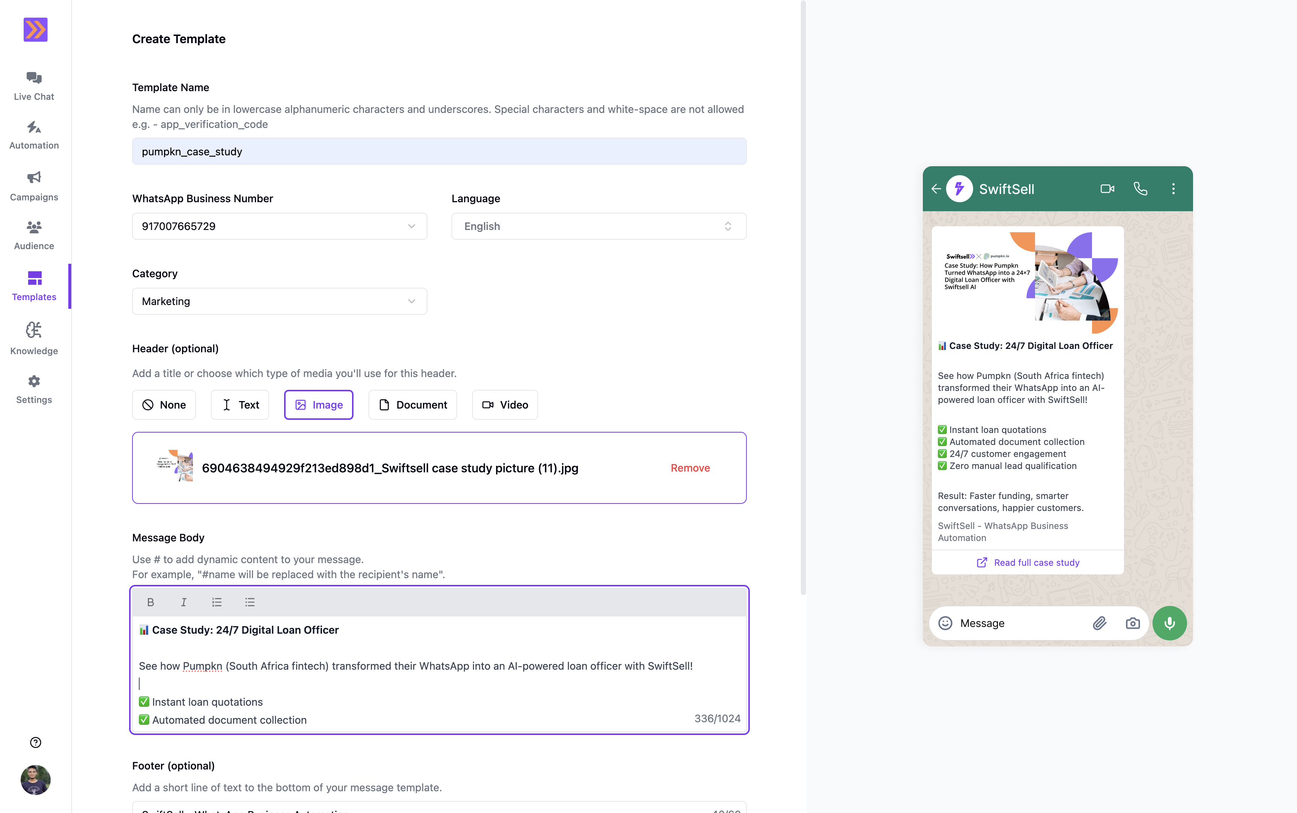Start a video call in the WhatsApp preview
The width and height of the screenshot is (1297, 813).
tap(1107, 188)
